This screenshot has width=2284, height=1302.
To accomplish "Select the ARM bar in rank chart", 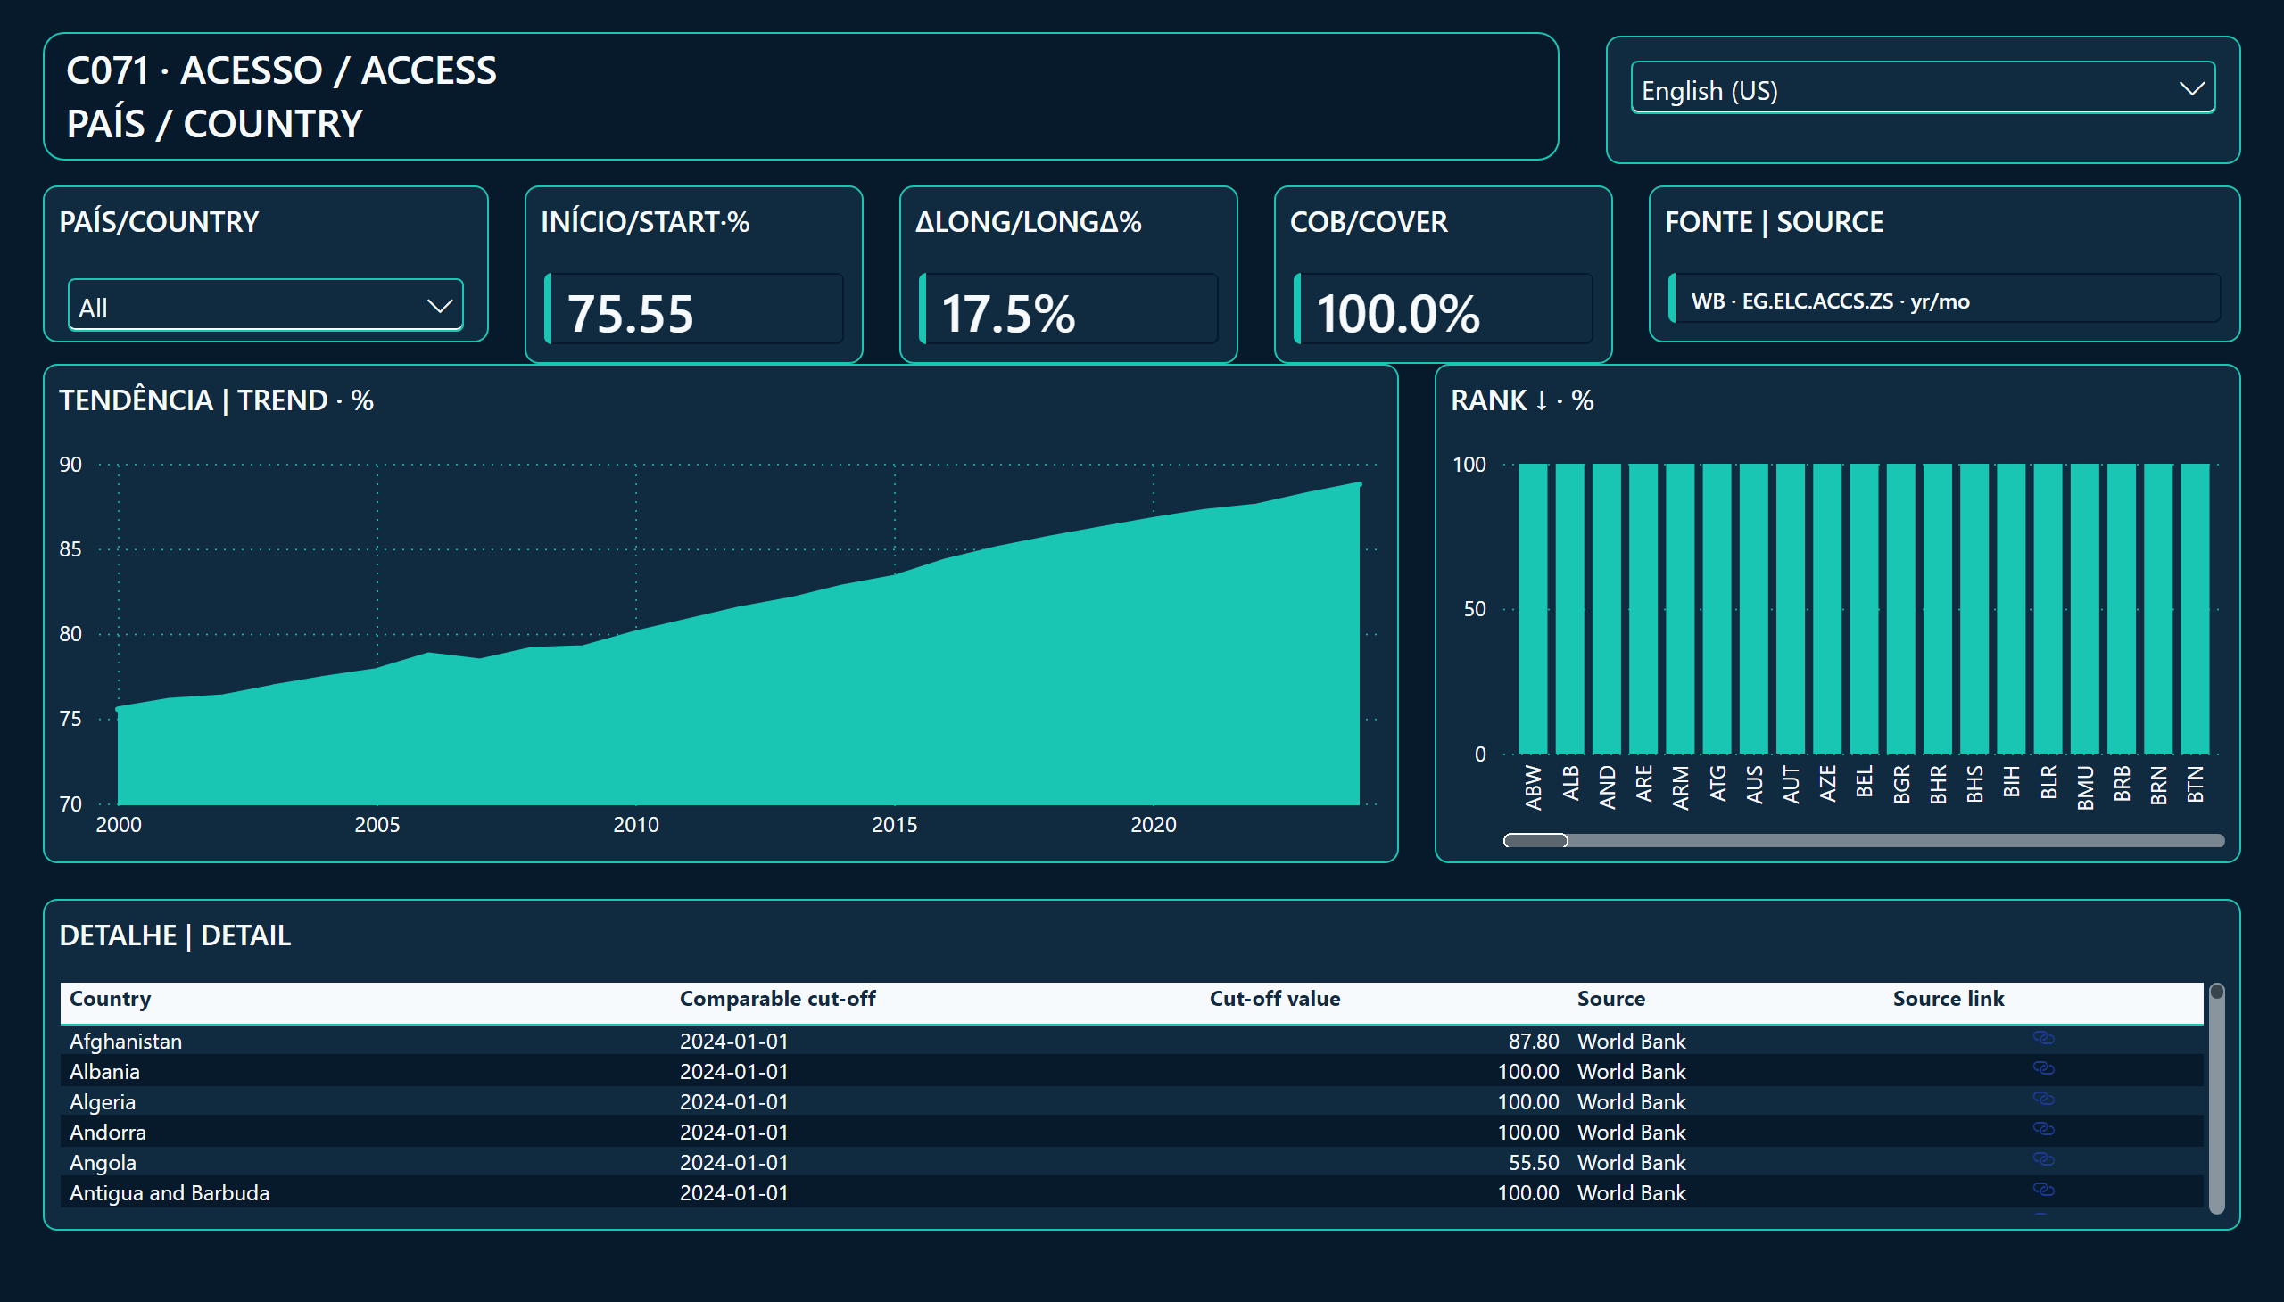I will click(x=1680, y=609).
